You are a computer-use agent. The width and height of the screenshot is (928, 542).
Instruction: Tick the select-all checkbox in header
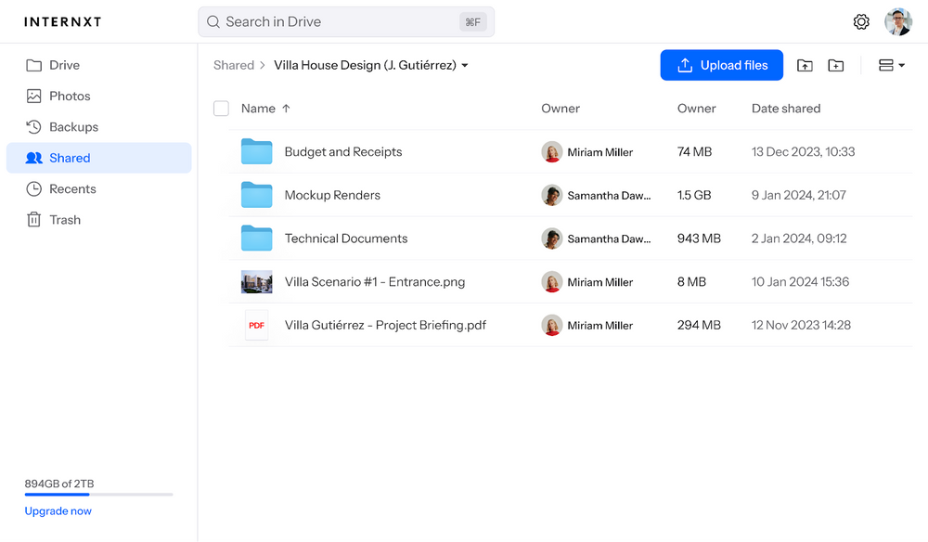click(221, 109)
